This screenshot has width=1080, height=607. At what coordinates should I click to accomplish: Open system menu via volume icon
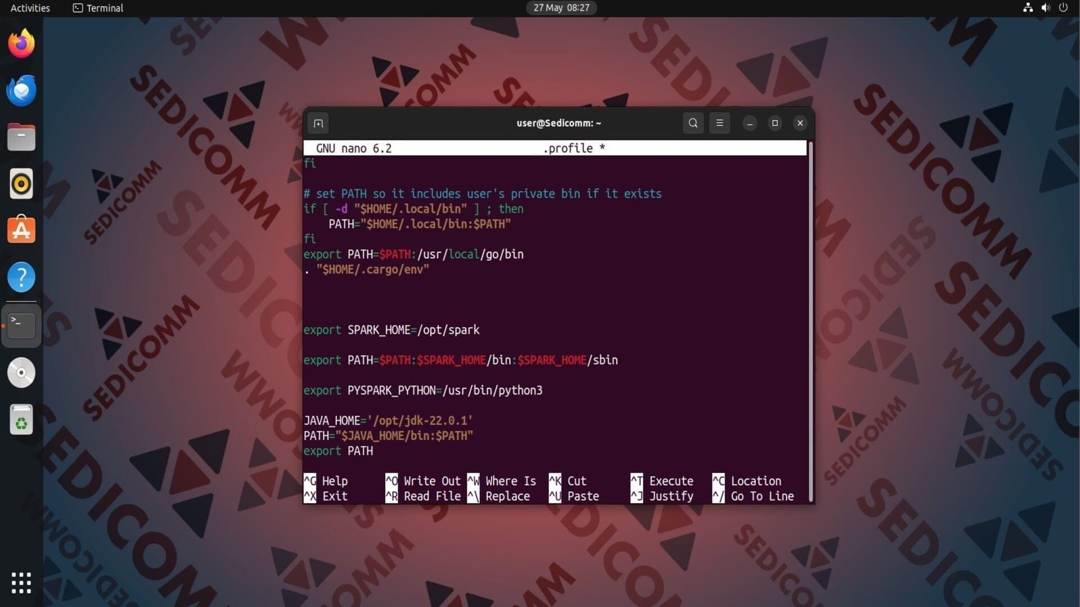(x=1046, y=8)
